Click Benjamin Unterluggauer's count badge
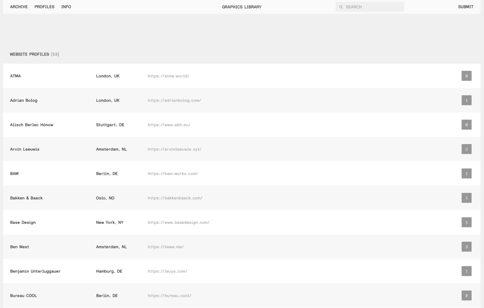This screenshot has height=308, width=484. pos(466,271)
